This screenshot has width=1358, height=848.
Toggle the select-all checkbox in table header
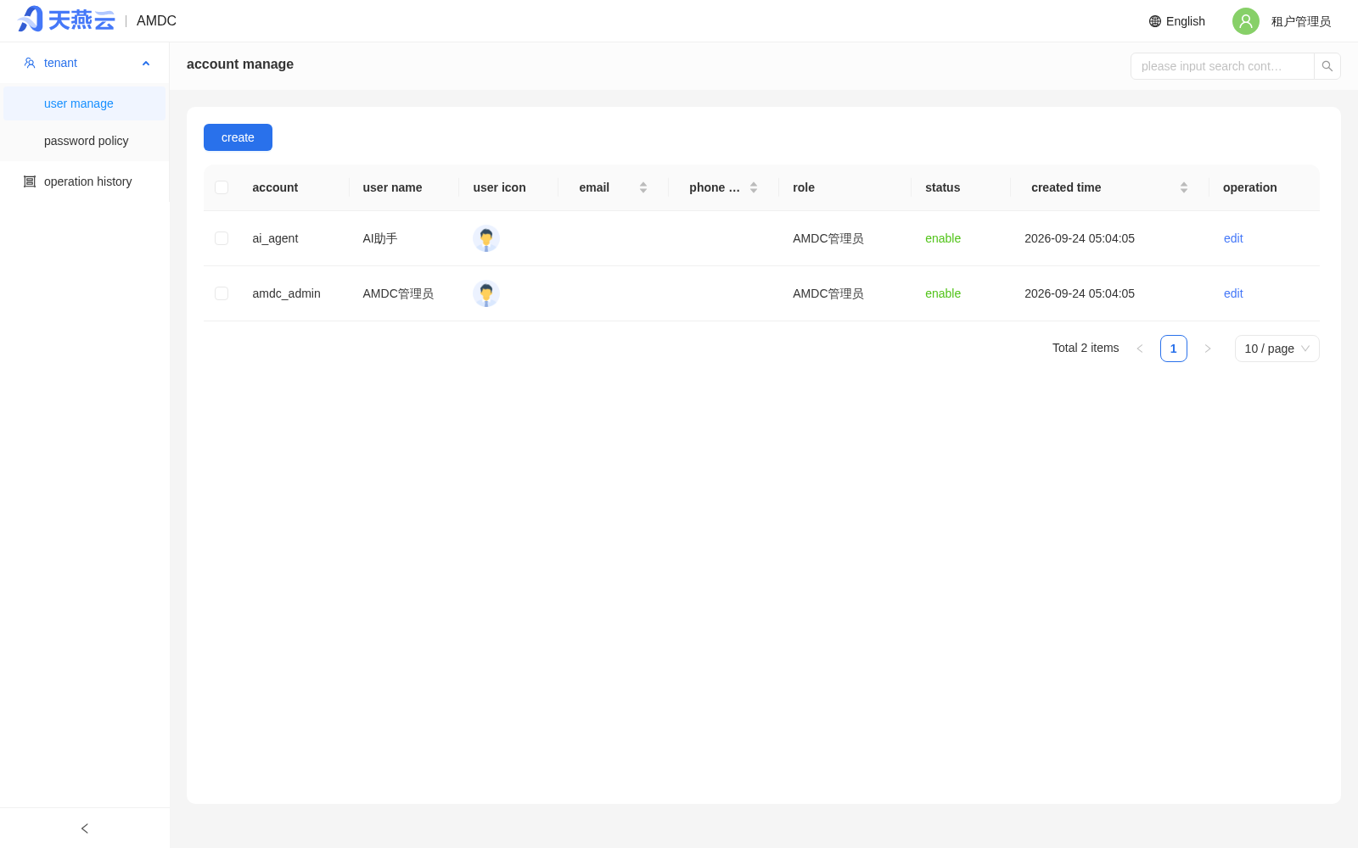point(222,187)
